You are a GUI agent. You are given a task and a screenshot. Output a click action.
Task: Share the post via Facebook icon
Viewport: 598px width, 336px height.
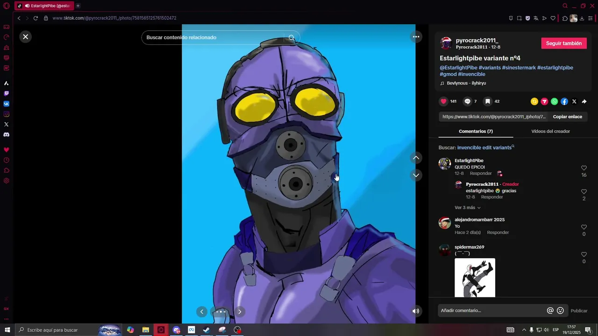[x=564, y=101]
